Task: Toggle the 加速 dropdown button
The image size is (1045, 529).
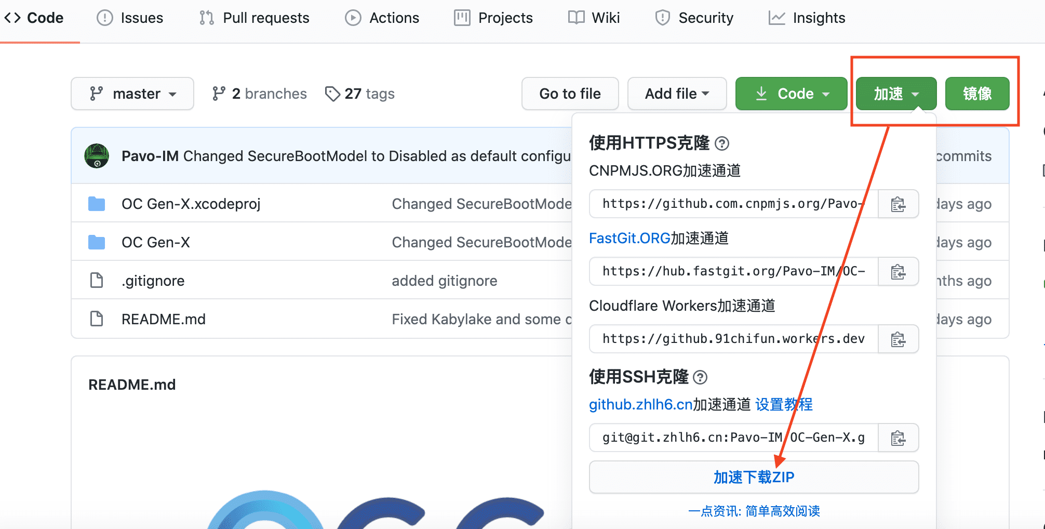Action: pyautogui.click(x=896, y=94)
